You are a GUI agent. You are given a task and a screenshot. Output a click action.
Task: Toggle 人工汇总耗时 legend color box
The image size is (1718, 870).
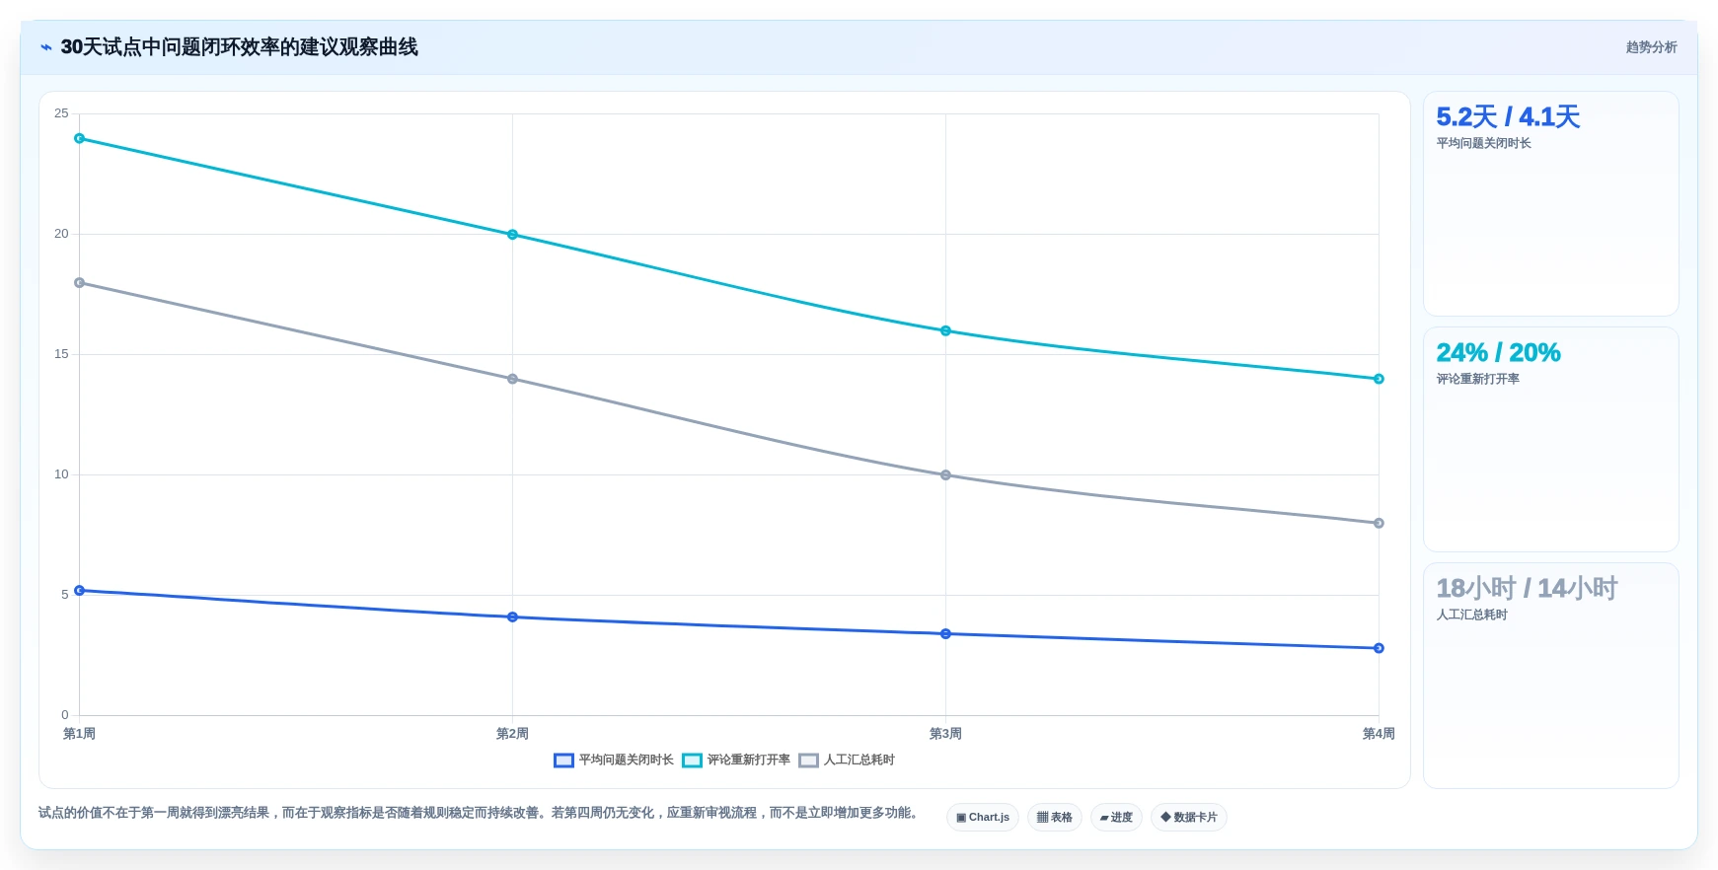pyautogui.click(x=808, y=761)
